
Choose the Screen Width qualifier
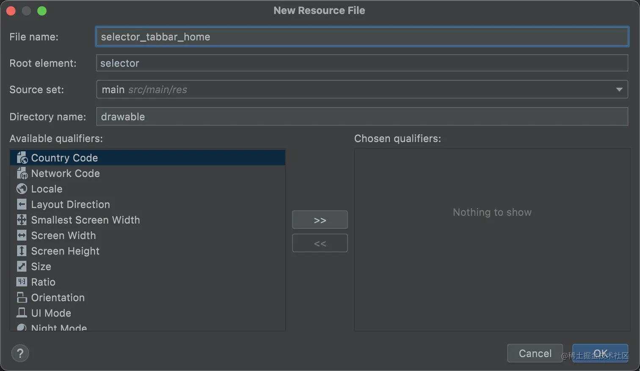(x=148, y=235)
